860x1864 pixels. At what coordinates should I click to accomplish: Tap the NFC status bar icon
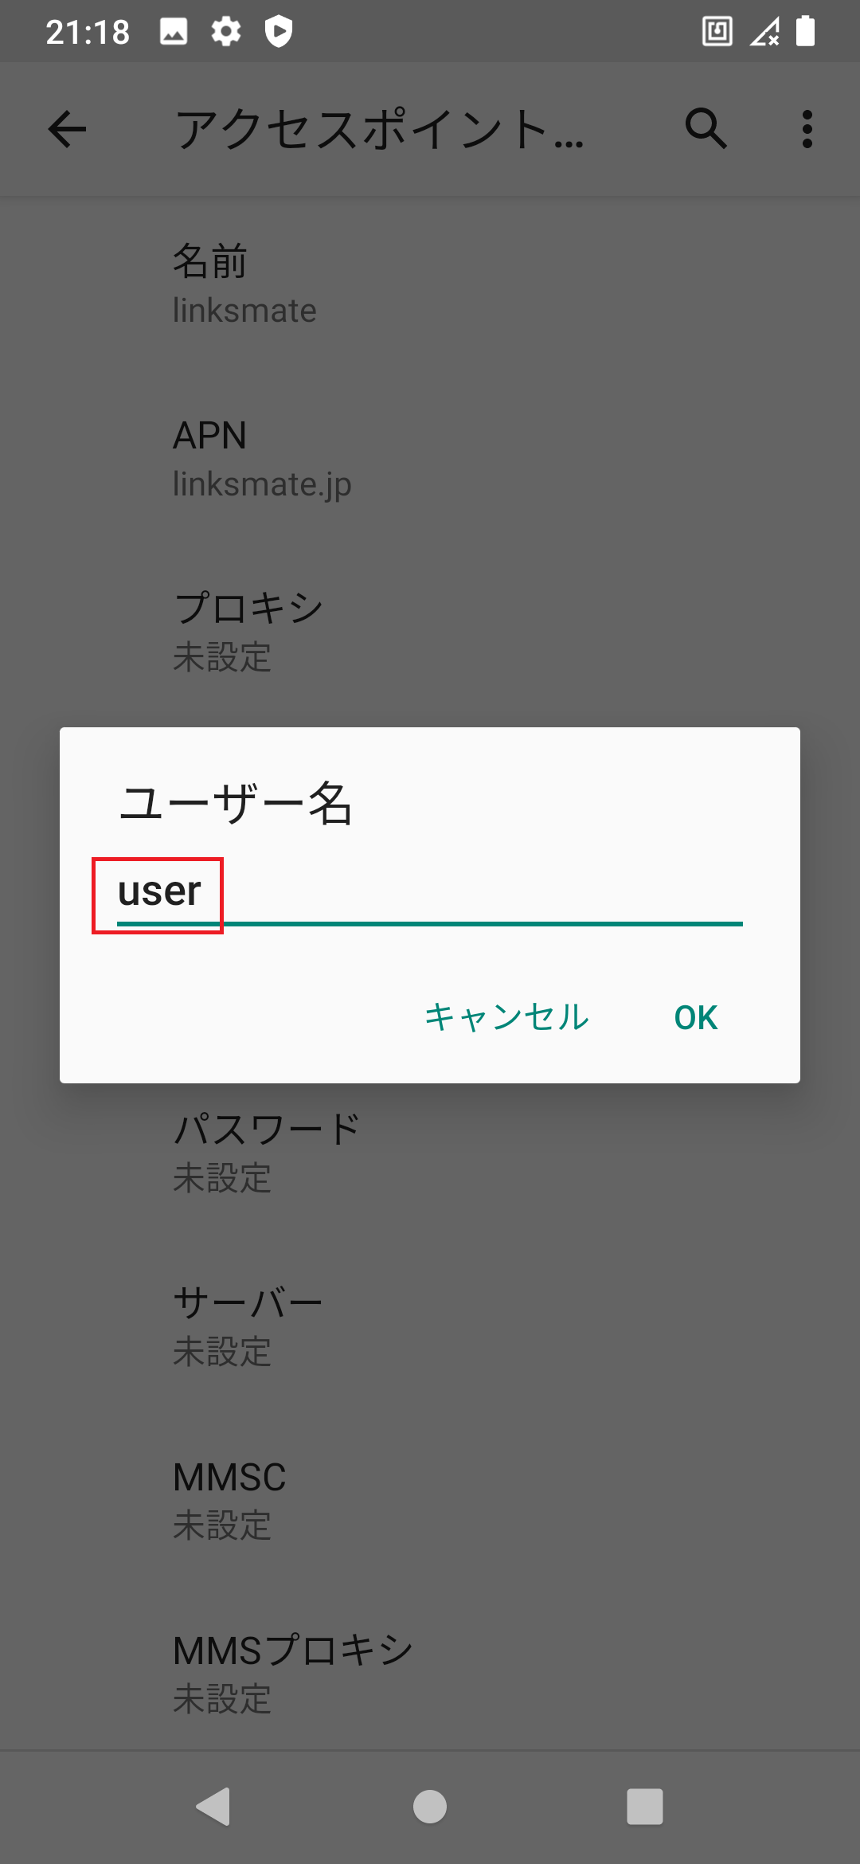pos(717,32)
